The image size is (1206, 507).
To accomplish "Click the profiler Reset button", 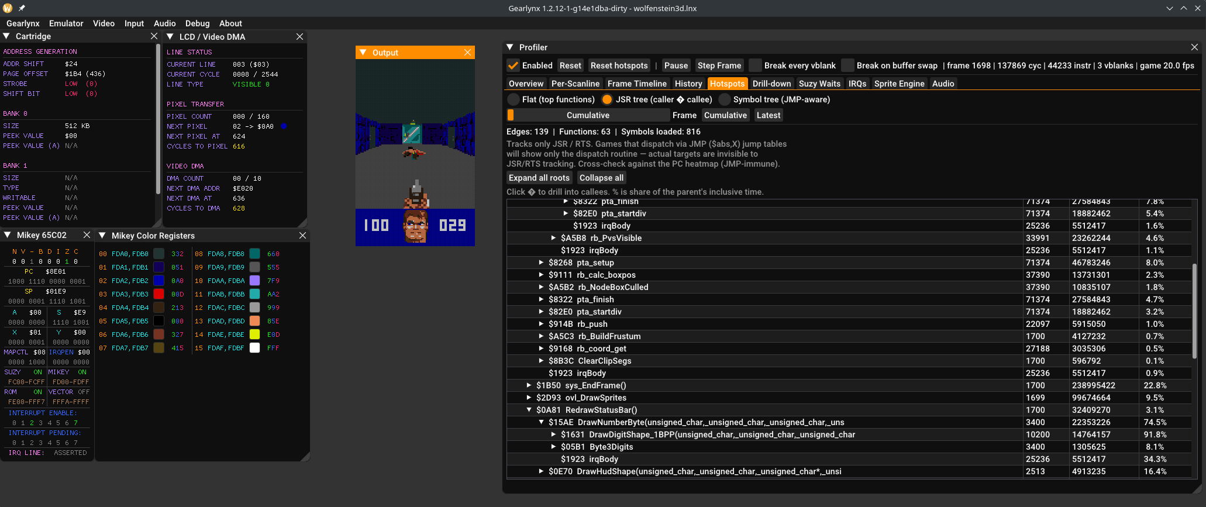I will pyautogui.click(x=570, y=65).
